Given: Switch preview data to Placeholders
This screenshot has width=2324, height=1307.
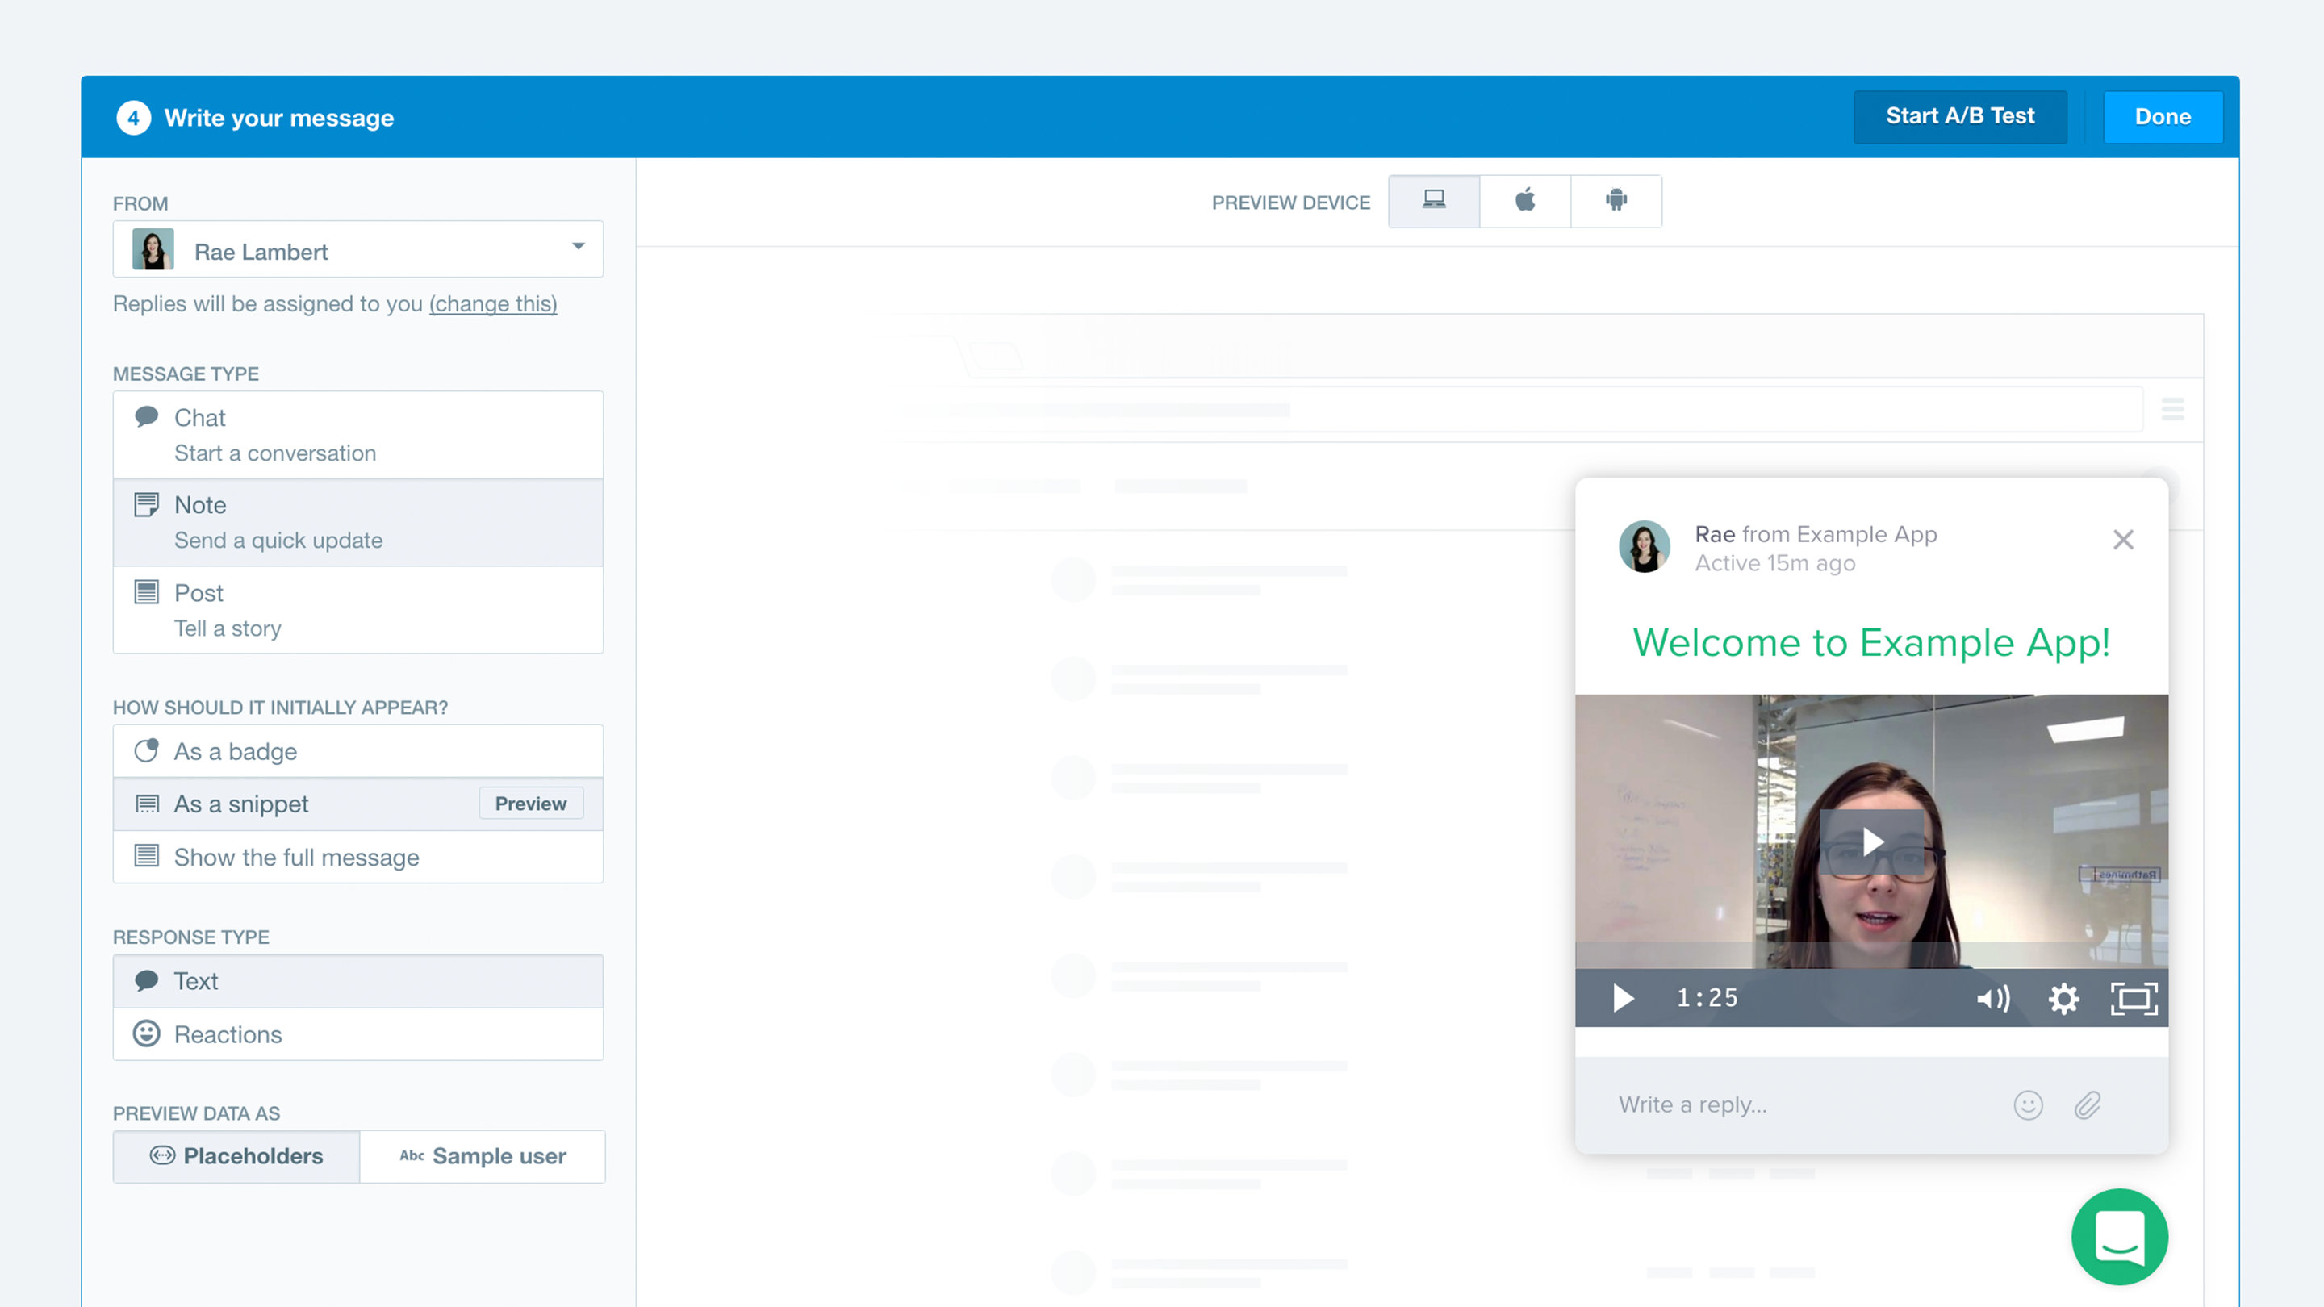Looking at the screenshot, I should (x=236, y=1156).
